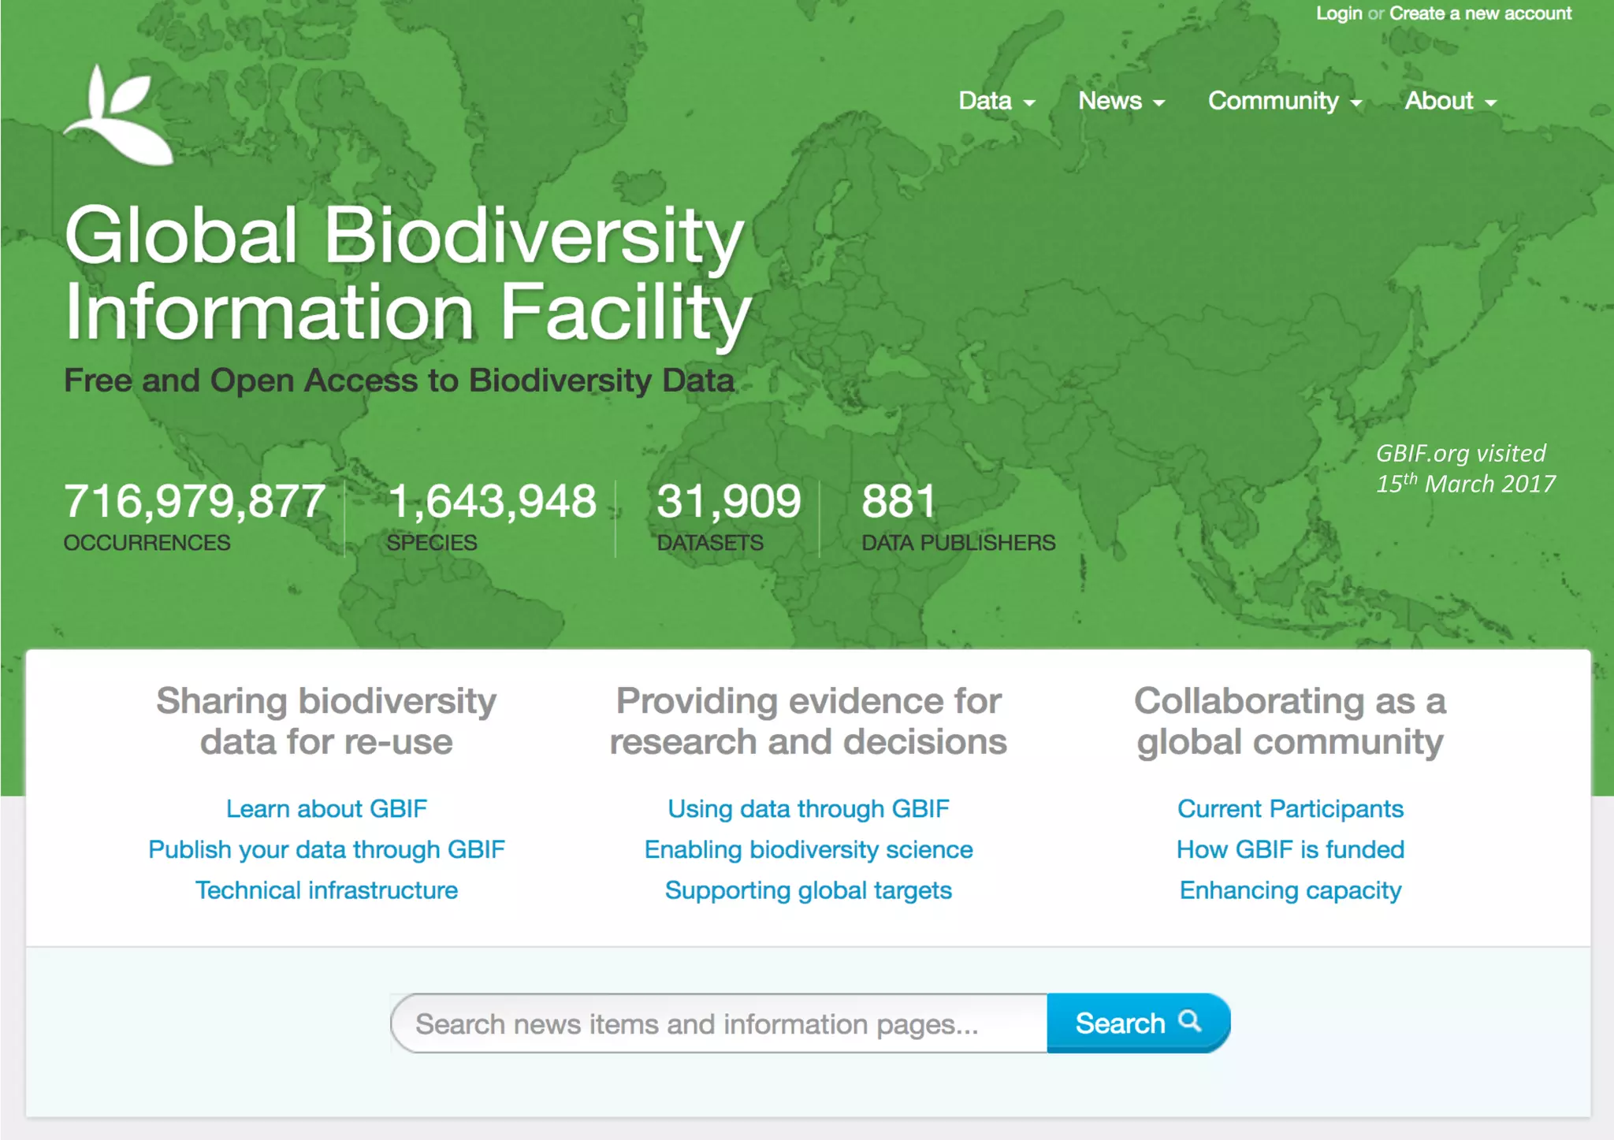Screen dimensions: 1614x1140
Task: Go to Publish your data through GBIF
Action: coord(326,849)
